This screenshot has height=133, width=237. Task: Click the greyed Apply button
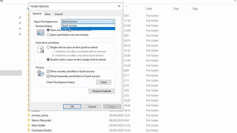point(112,107)
